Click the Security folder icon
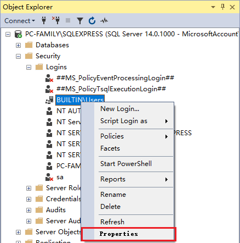Screen dimensions: 240x243 [x=28, y=56]
